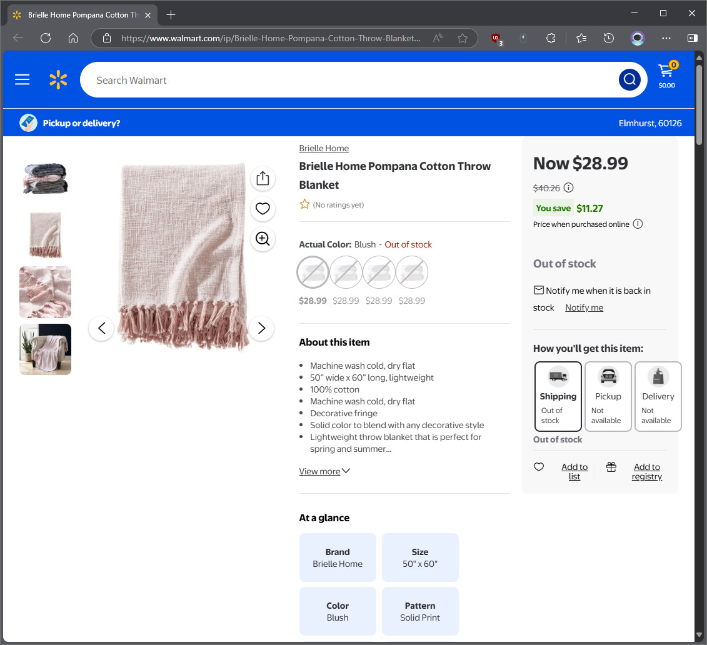Expand View more in About this item
The image size is (707, 645).
pyautogui.click(x=324, y=471)
